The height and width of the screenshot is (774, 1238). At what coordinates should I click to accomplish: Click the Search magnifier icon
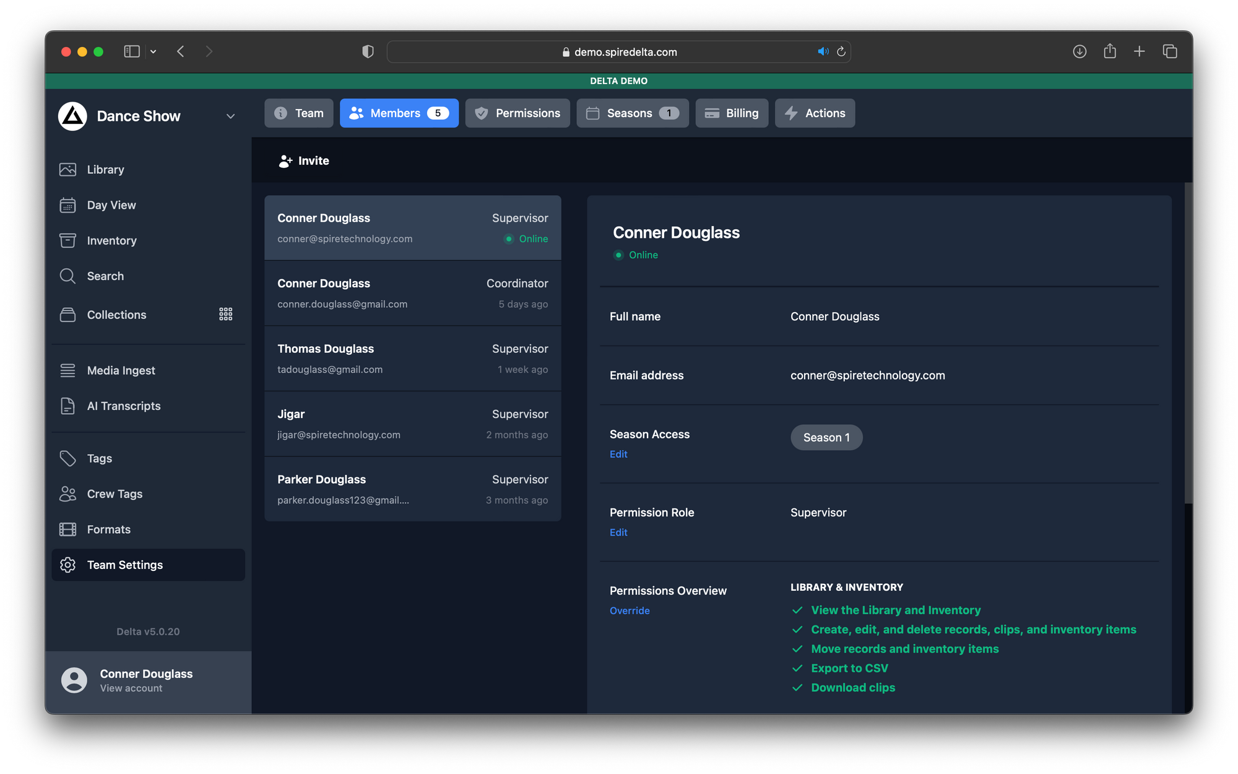pyautogui.click(x=67, y=276)
